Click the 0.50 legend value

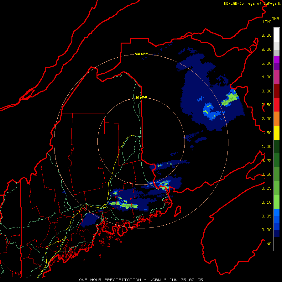(267, 175)
